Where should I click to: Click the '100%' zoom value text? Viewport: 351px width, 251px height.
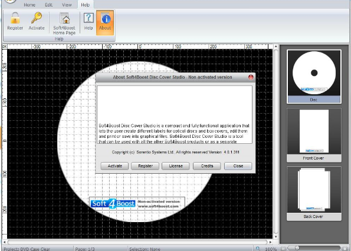click(271, 249)
